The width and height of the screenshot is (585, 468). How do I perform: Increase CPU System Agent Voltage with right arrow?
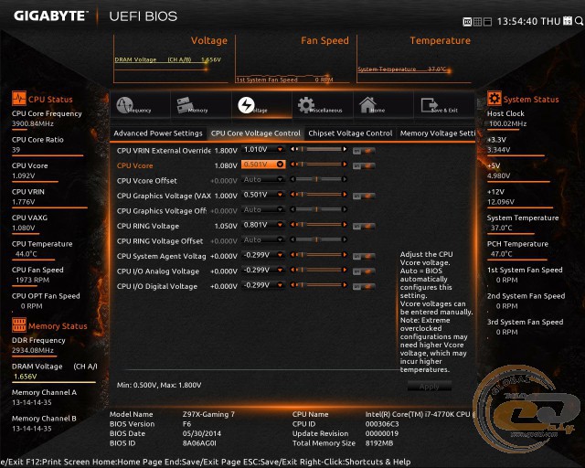pyautogui.click(x=345, y=255)
